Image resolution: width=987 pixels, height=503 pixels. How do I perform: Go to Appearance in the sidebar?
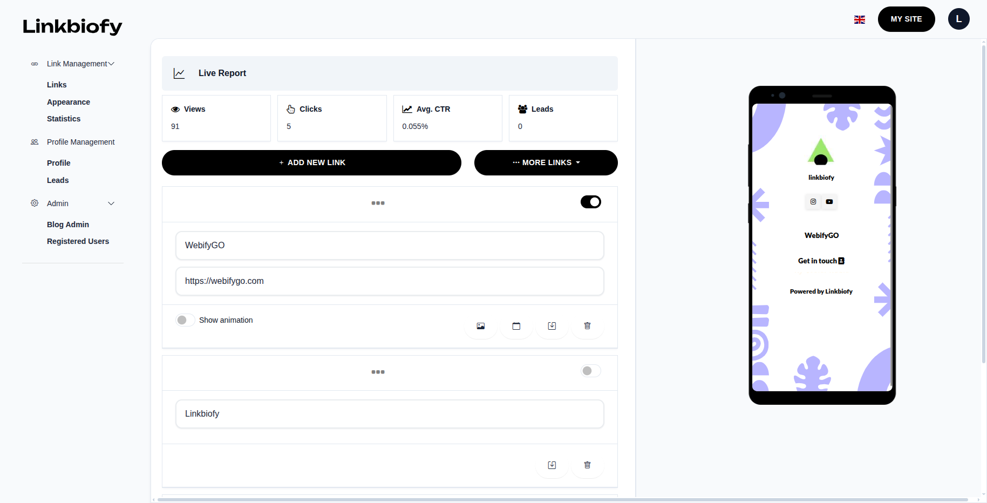[x=69, y=102]
